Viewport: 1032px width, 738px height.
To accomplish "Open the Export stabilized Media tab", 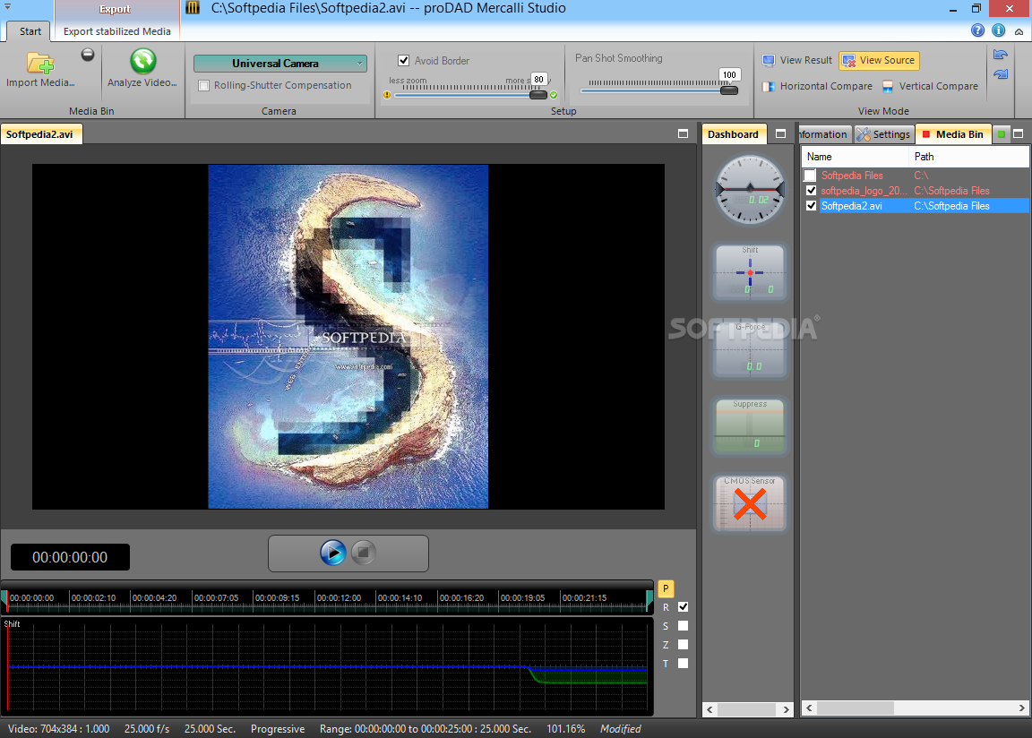I will pyautogui.click(x=117, y=31).
